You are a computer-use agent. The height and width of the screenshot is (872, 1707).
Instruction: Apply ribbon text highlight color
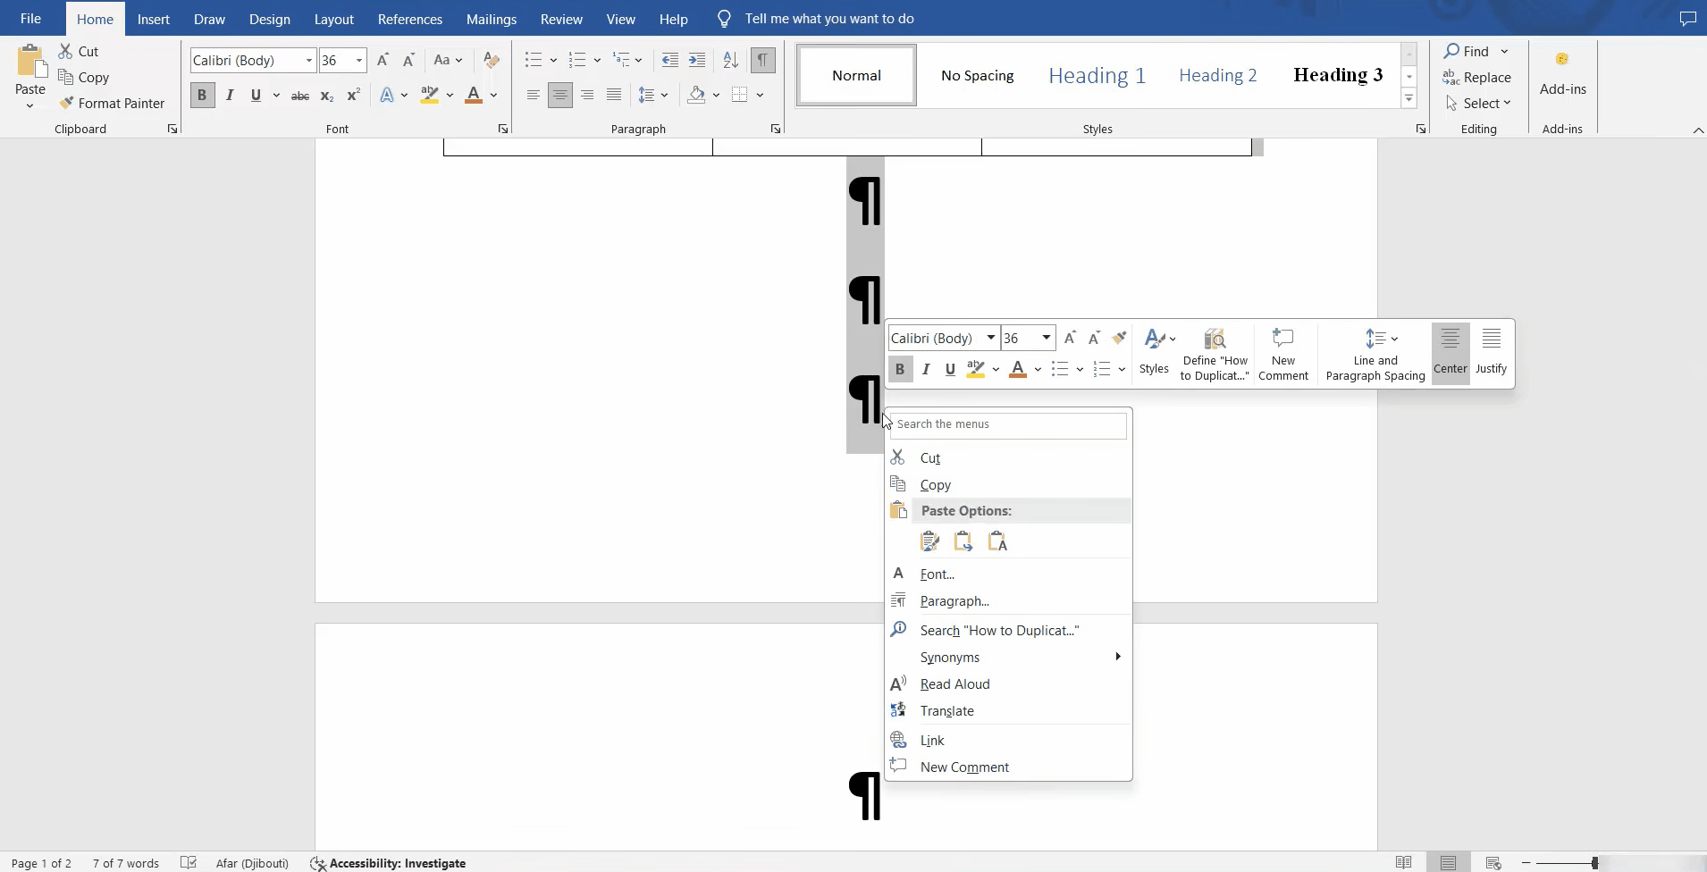tap(430, 95)
